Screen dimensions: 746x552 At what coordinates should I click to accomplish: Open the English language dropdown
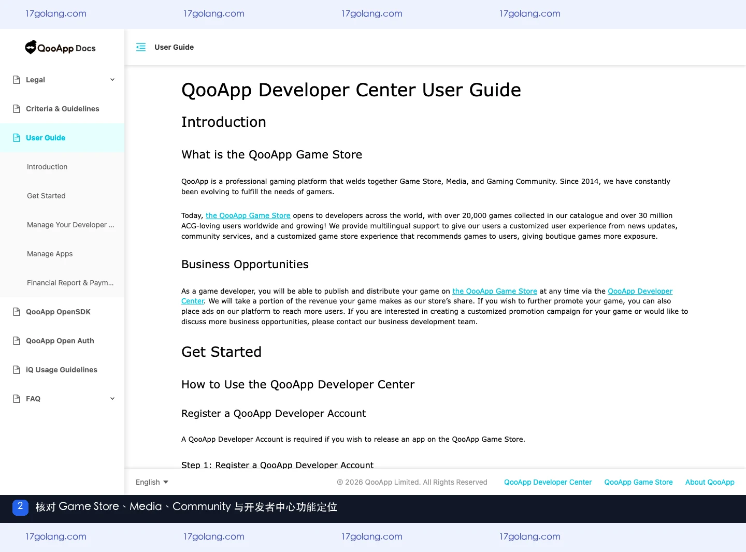(152, 482)
